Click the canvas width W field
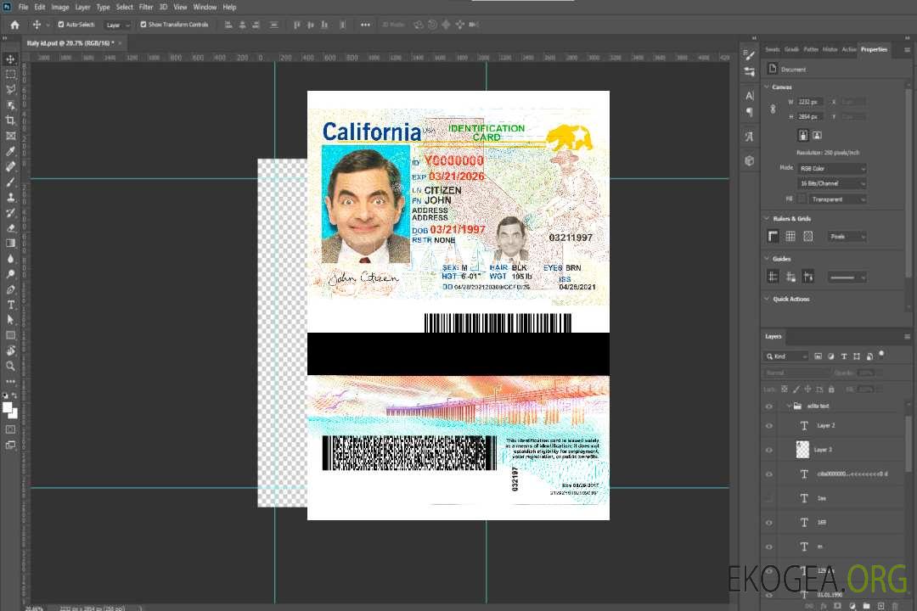917x611 pixels. [811, 102]
